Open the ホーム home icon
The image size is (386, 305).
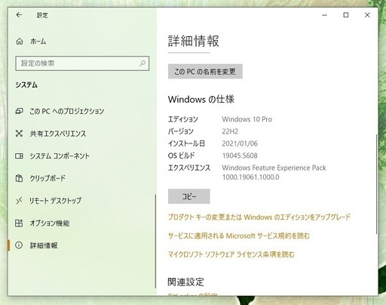click(20, 42)
